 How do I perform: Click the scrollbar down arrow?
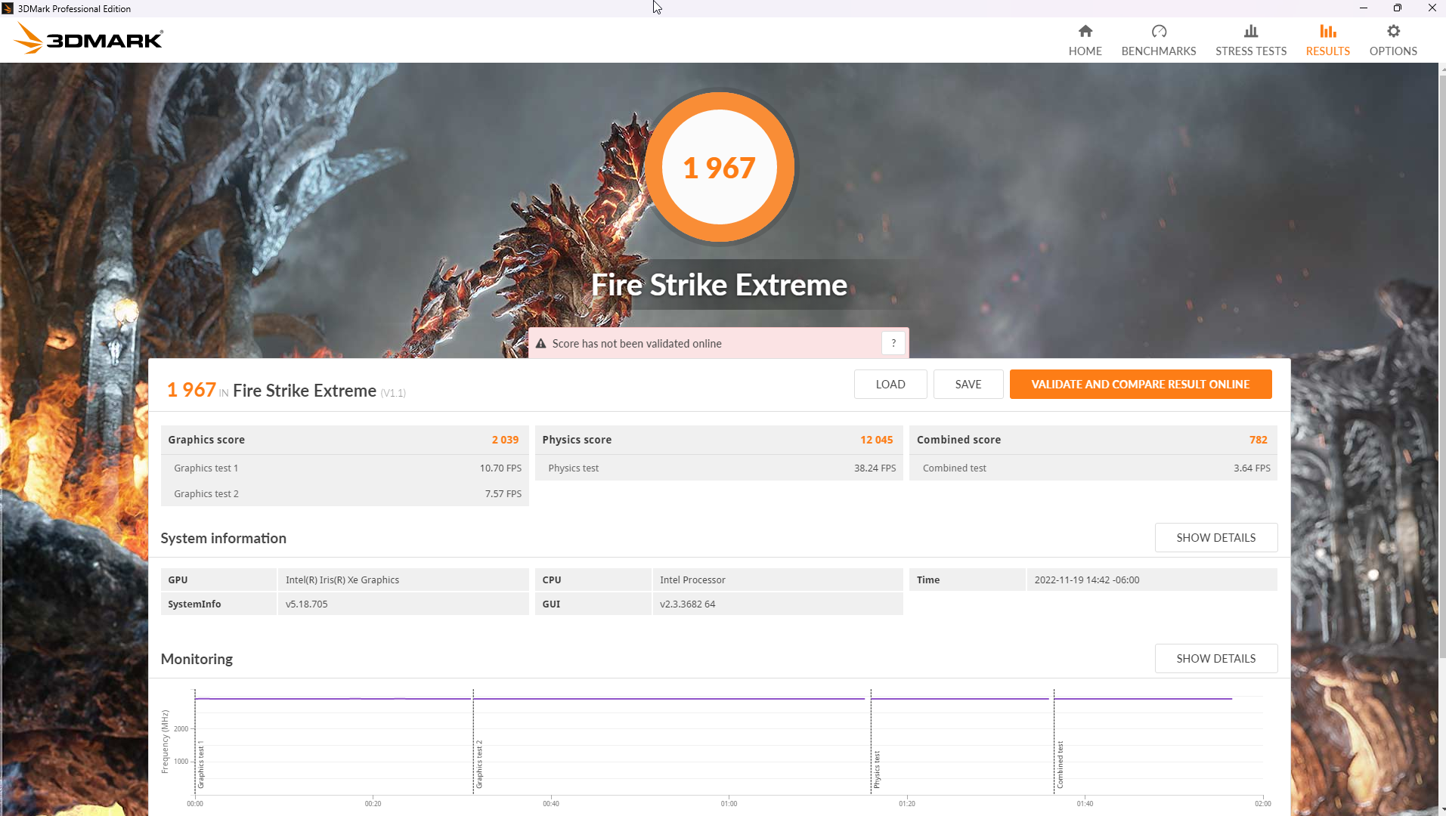pyautogui.click(x=1442, y=810)
